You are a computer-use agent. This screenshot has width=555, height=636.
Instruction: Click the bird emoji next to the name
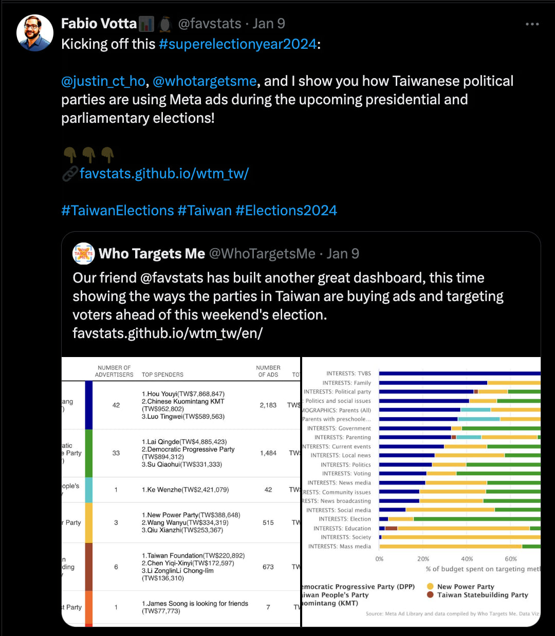165,24
